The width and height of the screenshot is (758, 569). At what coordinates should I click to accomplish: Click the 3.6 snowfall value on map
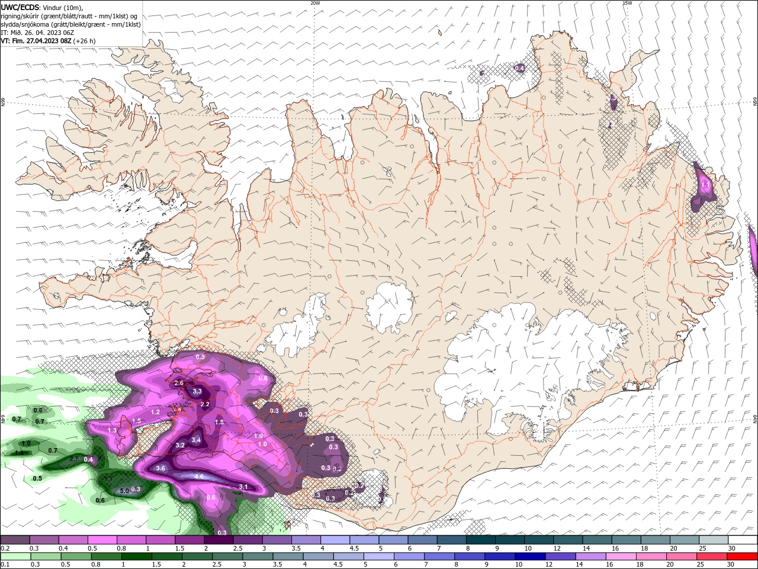tap(160, 468)
